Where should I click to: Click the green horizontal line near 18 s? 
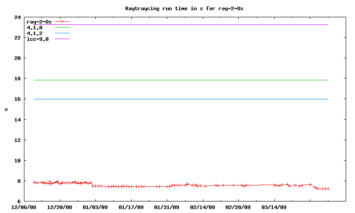point(177,80)
